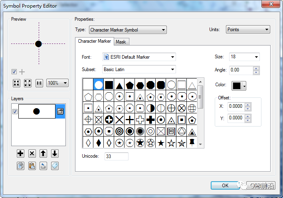Add a new symbol layer
The height and width of the screenshot is (198, 283).
point(20,154)
